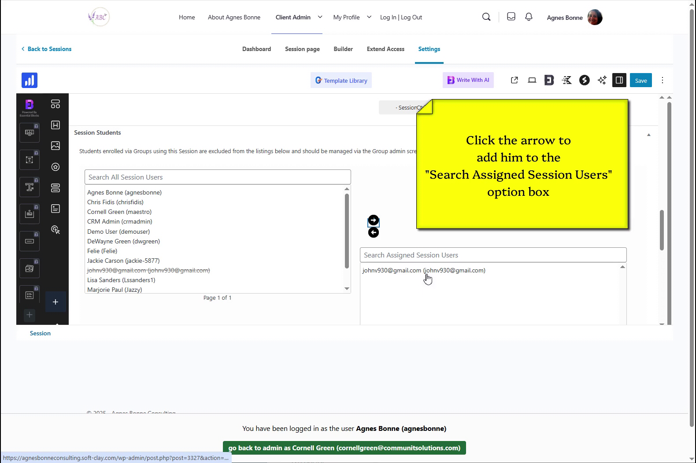
Task: Toggle the settings sidebar panel icon
Action: (619, 80)
